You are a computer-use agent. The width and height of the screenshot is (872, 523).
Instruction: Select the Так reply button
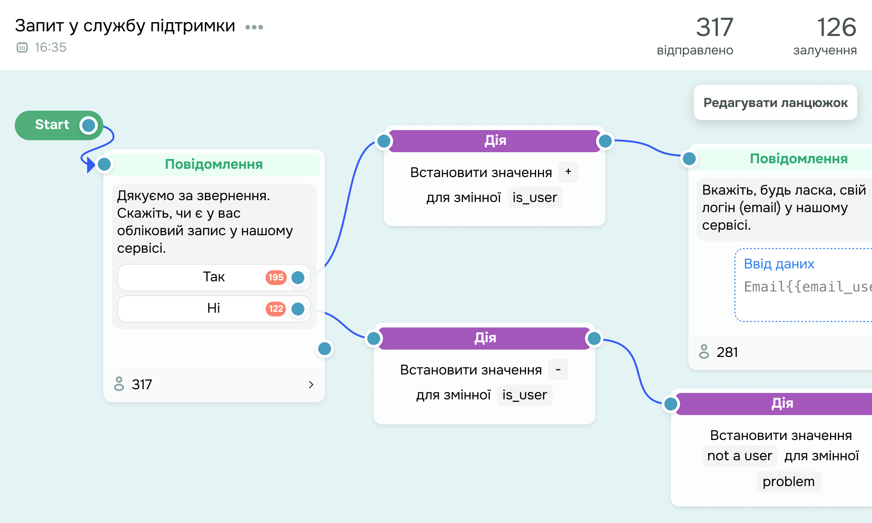214,277
